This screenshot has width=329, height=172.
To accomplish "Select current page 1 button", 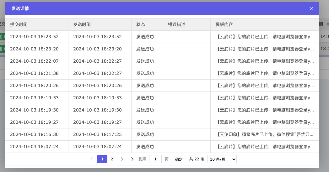I will [x=102, y=159].
